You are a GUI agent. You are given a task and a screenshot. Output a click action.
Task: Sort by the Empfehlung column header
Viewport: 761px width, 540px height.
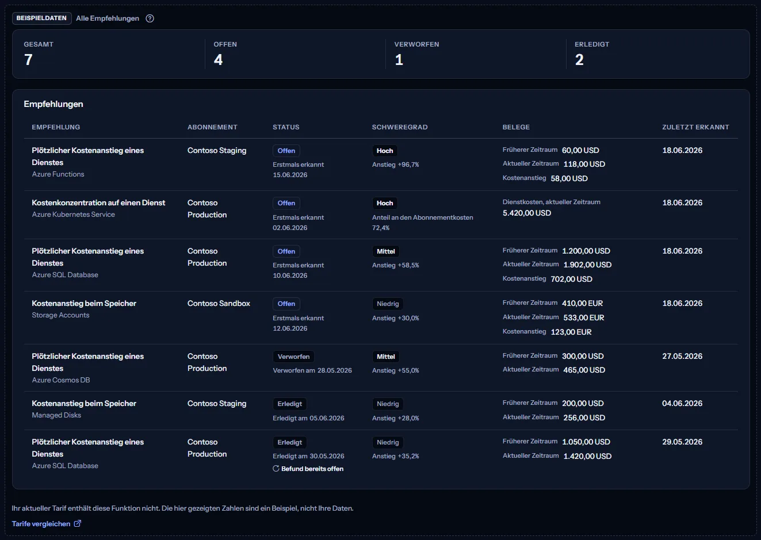(56, 127)
